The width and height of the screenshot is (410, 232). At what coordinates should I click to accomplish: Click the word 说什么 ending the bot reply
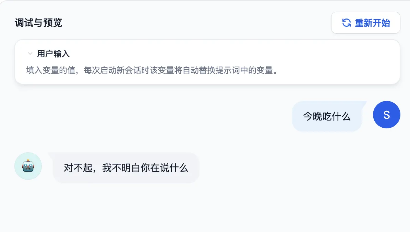coord(174,168)
